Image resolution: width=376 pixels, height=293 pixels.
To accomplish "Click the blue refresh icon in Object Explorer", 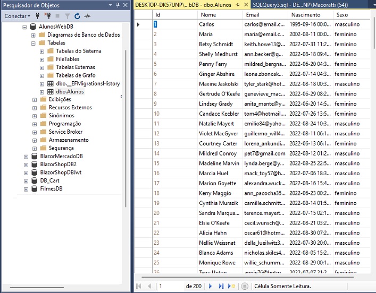I will click(77, 16).
